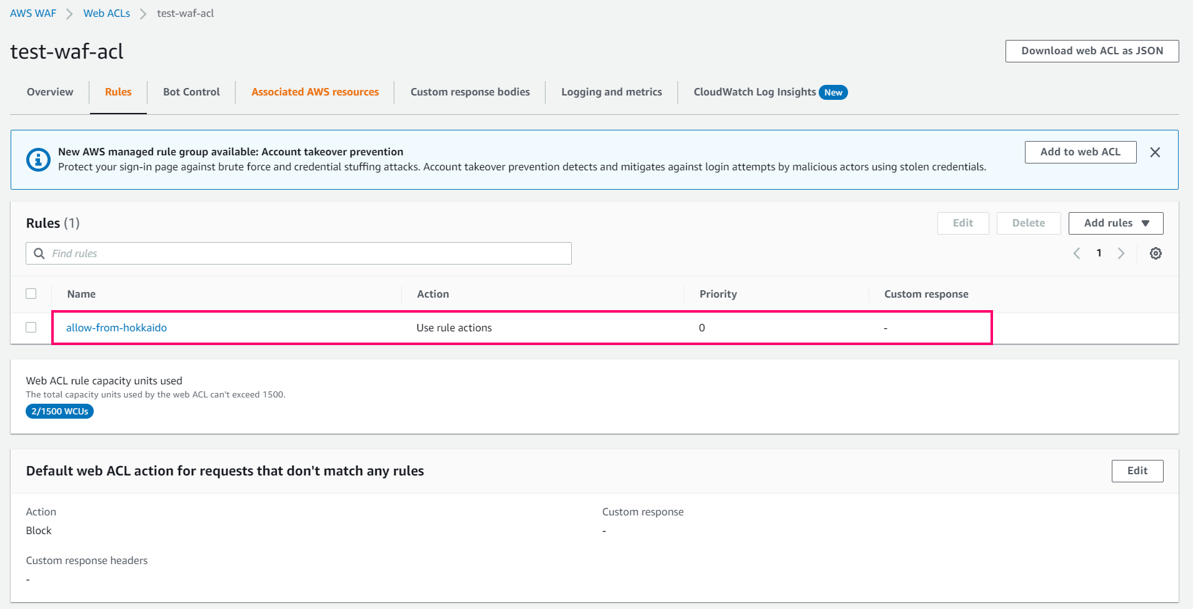
Task: Click the Name column header
Action: pos(81,294)
